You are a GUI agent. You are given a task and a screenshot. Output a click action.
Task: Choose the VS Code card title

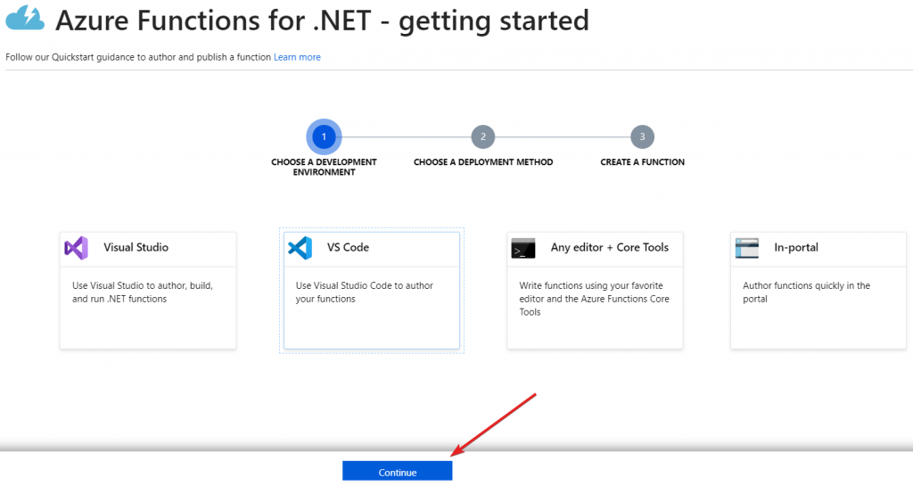tap(348, 247)
